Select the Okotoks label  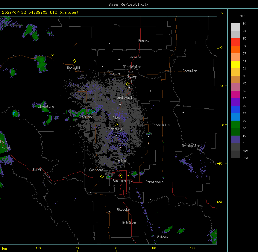pyautogui.click(x=123, y=210)
